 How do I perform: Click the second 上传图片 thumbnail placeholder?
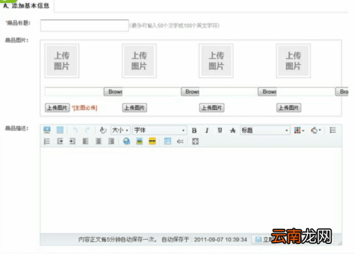[139, 61]
